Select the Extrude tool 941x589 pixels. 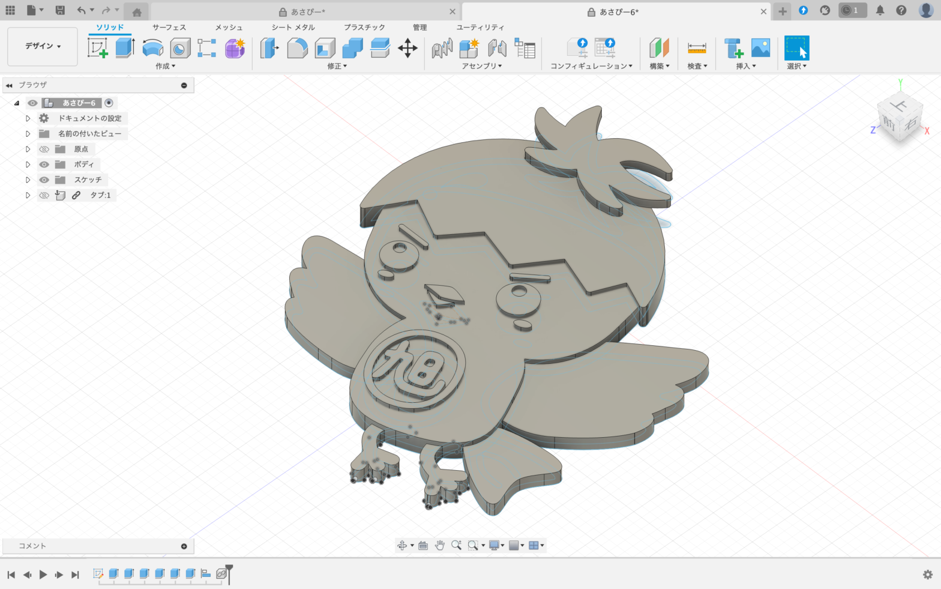125,48
